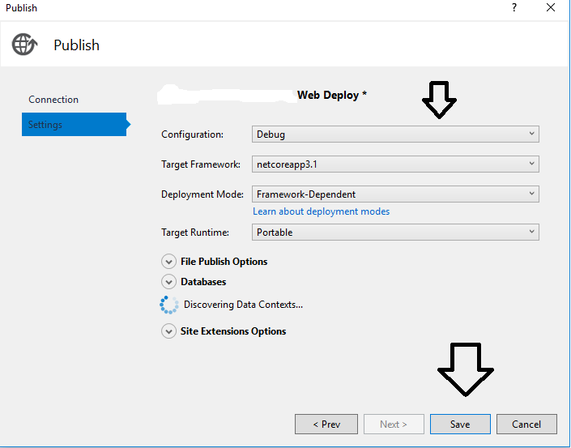Click the Publish globe icon

click(x=24, y=45)
